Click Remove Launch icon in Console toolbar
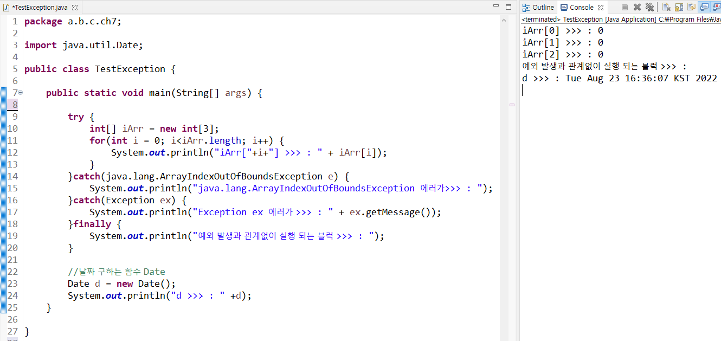 (637, 7)
